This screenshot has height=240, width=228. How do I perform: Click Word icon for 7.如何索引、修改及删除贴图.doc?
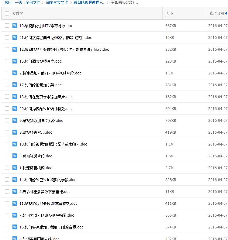click(15, 215)
